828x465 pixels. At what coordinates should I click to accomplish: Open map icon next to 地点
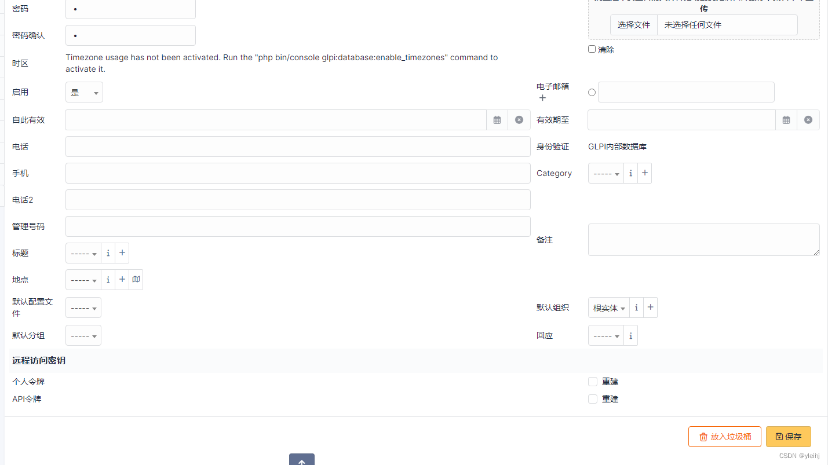[x=136, y=280]
